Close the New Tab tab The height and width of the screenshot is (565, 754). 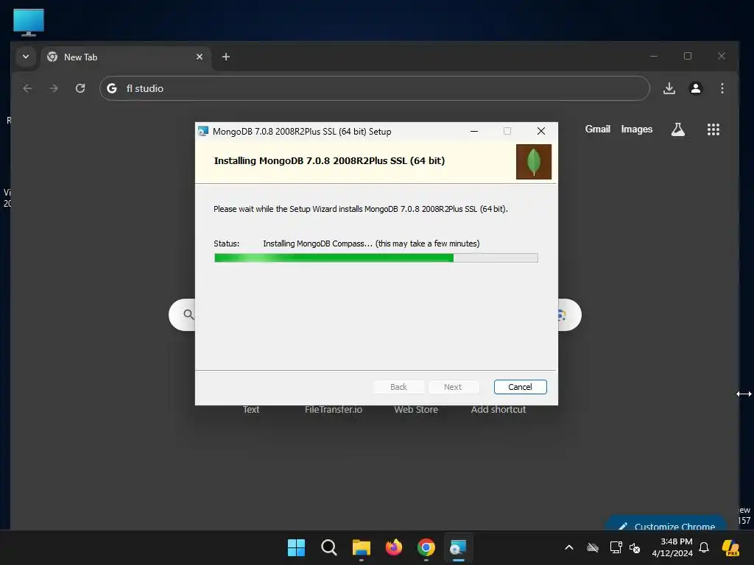200,57
